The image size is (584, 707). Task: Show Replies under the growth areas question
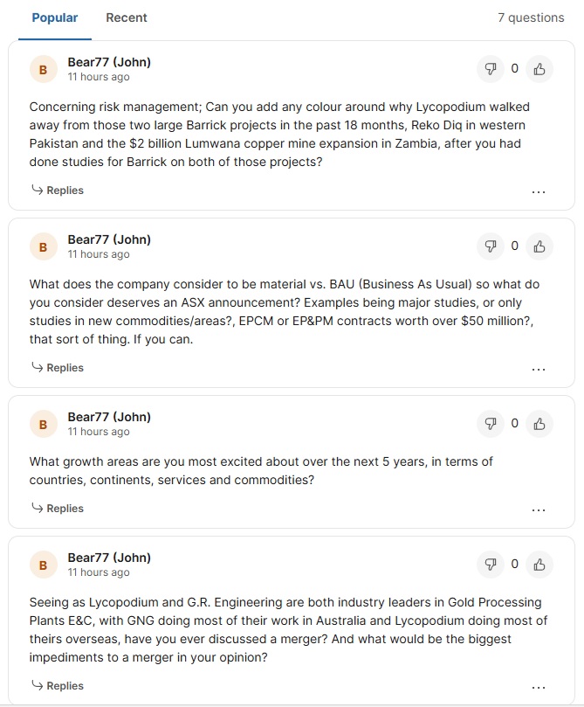pyautogui.click(x=58, y=509)
